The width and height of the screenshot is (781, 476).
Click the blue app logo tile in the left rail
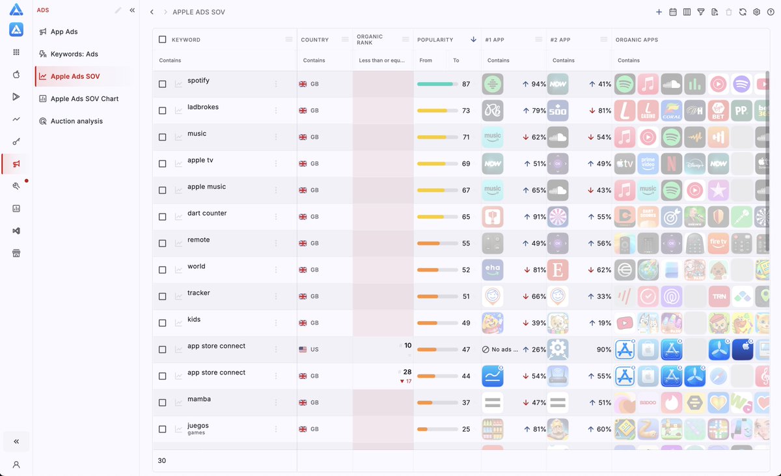pos(16,29)
